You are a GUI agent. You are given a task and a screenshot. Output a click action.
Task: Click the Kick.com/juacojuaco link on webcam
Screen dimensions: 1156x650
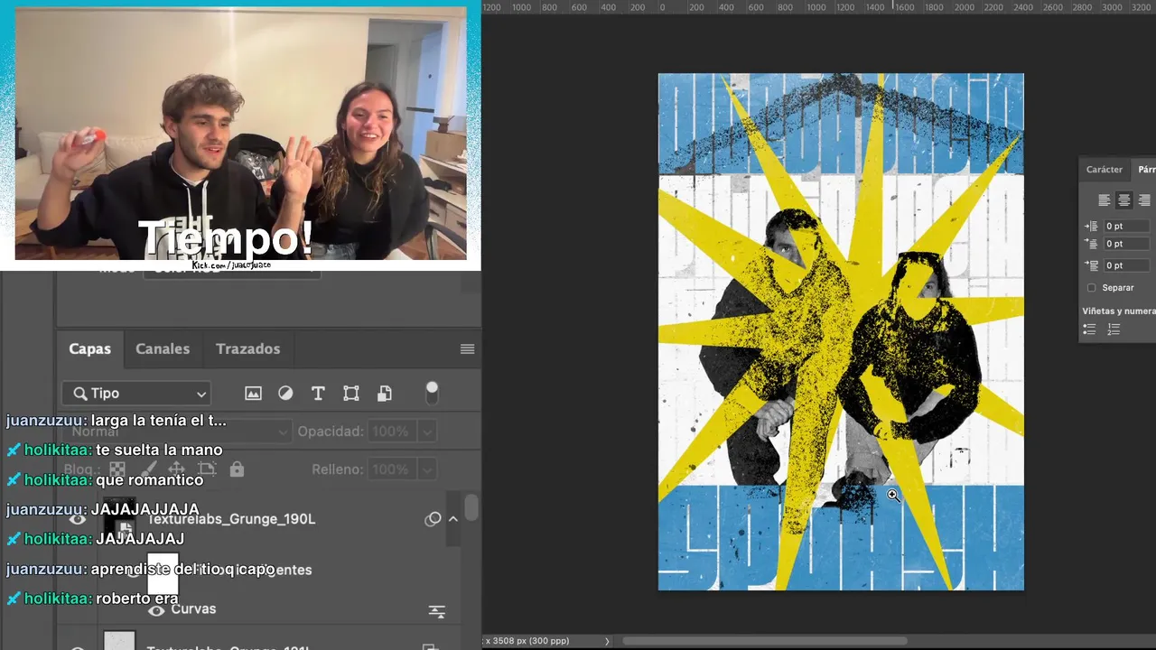(x=231, y=265)
